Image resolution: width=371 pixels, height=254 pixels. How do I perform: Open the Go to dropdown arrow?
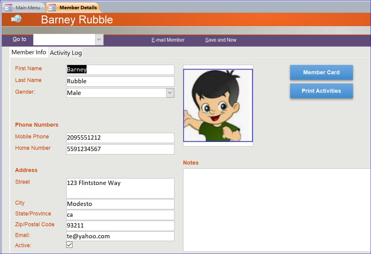(99, 39)
